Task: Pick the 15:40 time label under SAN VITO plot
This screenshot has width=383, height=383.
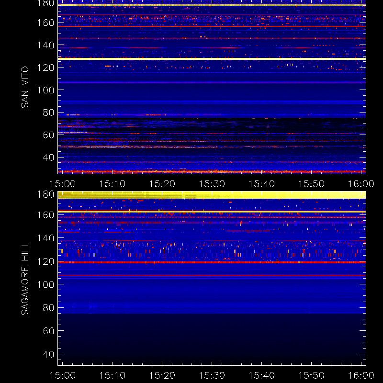Action: (262, 184)
